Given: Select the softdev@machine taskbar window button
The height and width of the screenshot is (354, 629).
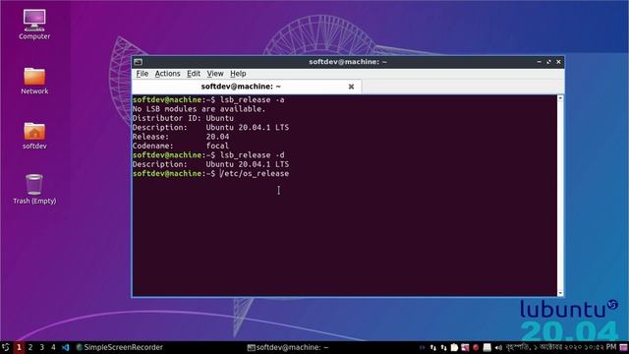Looking at the screenshot, I should (288, 347).
